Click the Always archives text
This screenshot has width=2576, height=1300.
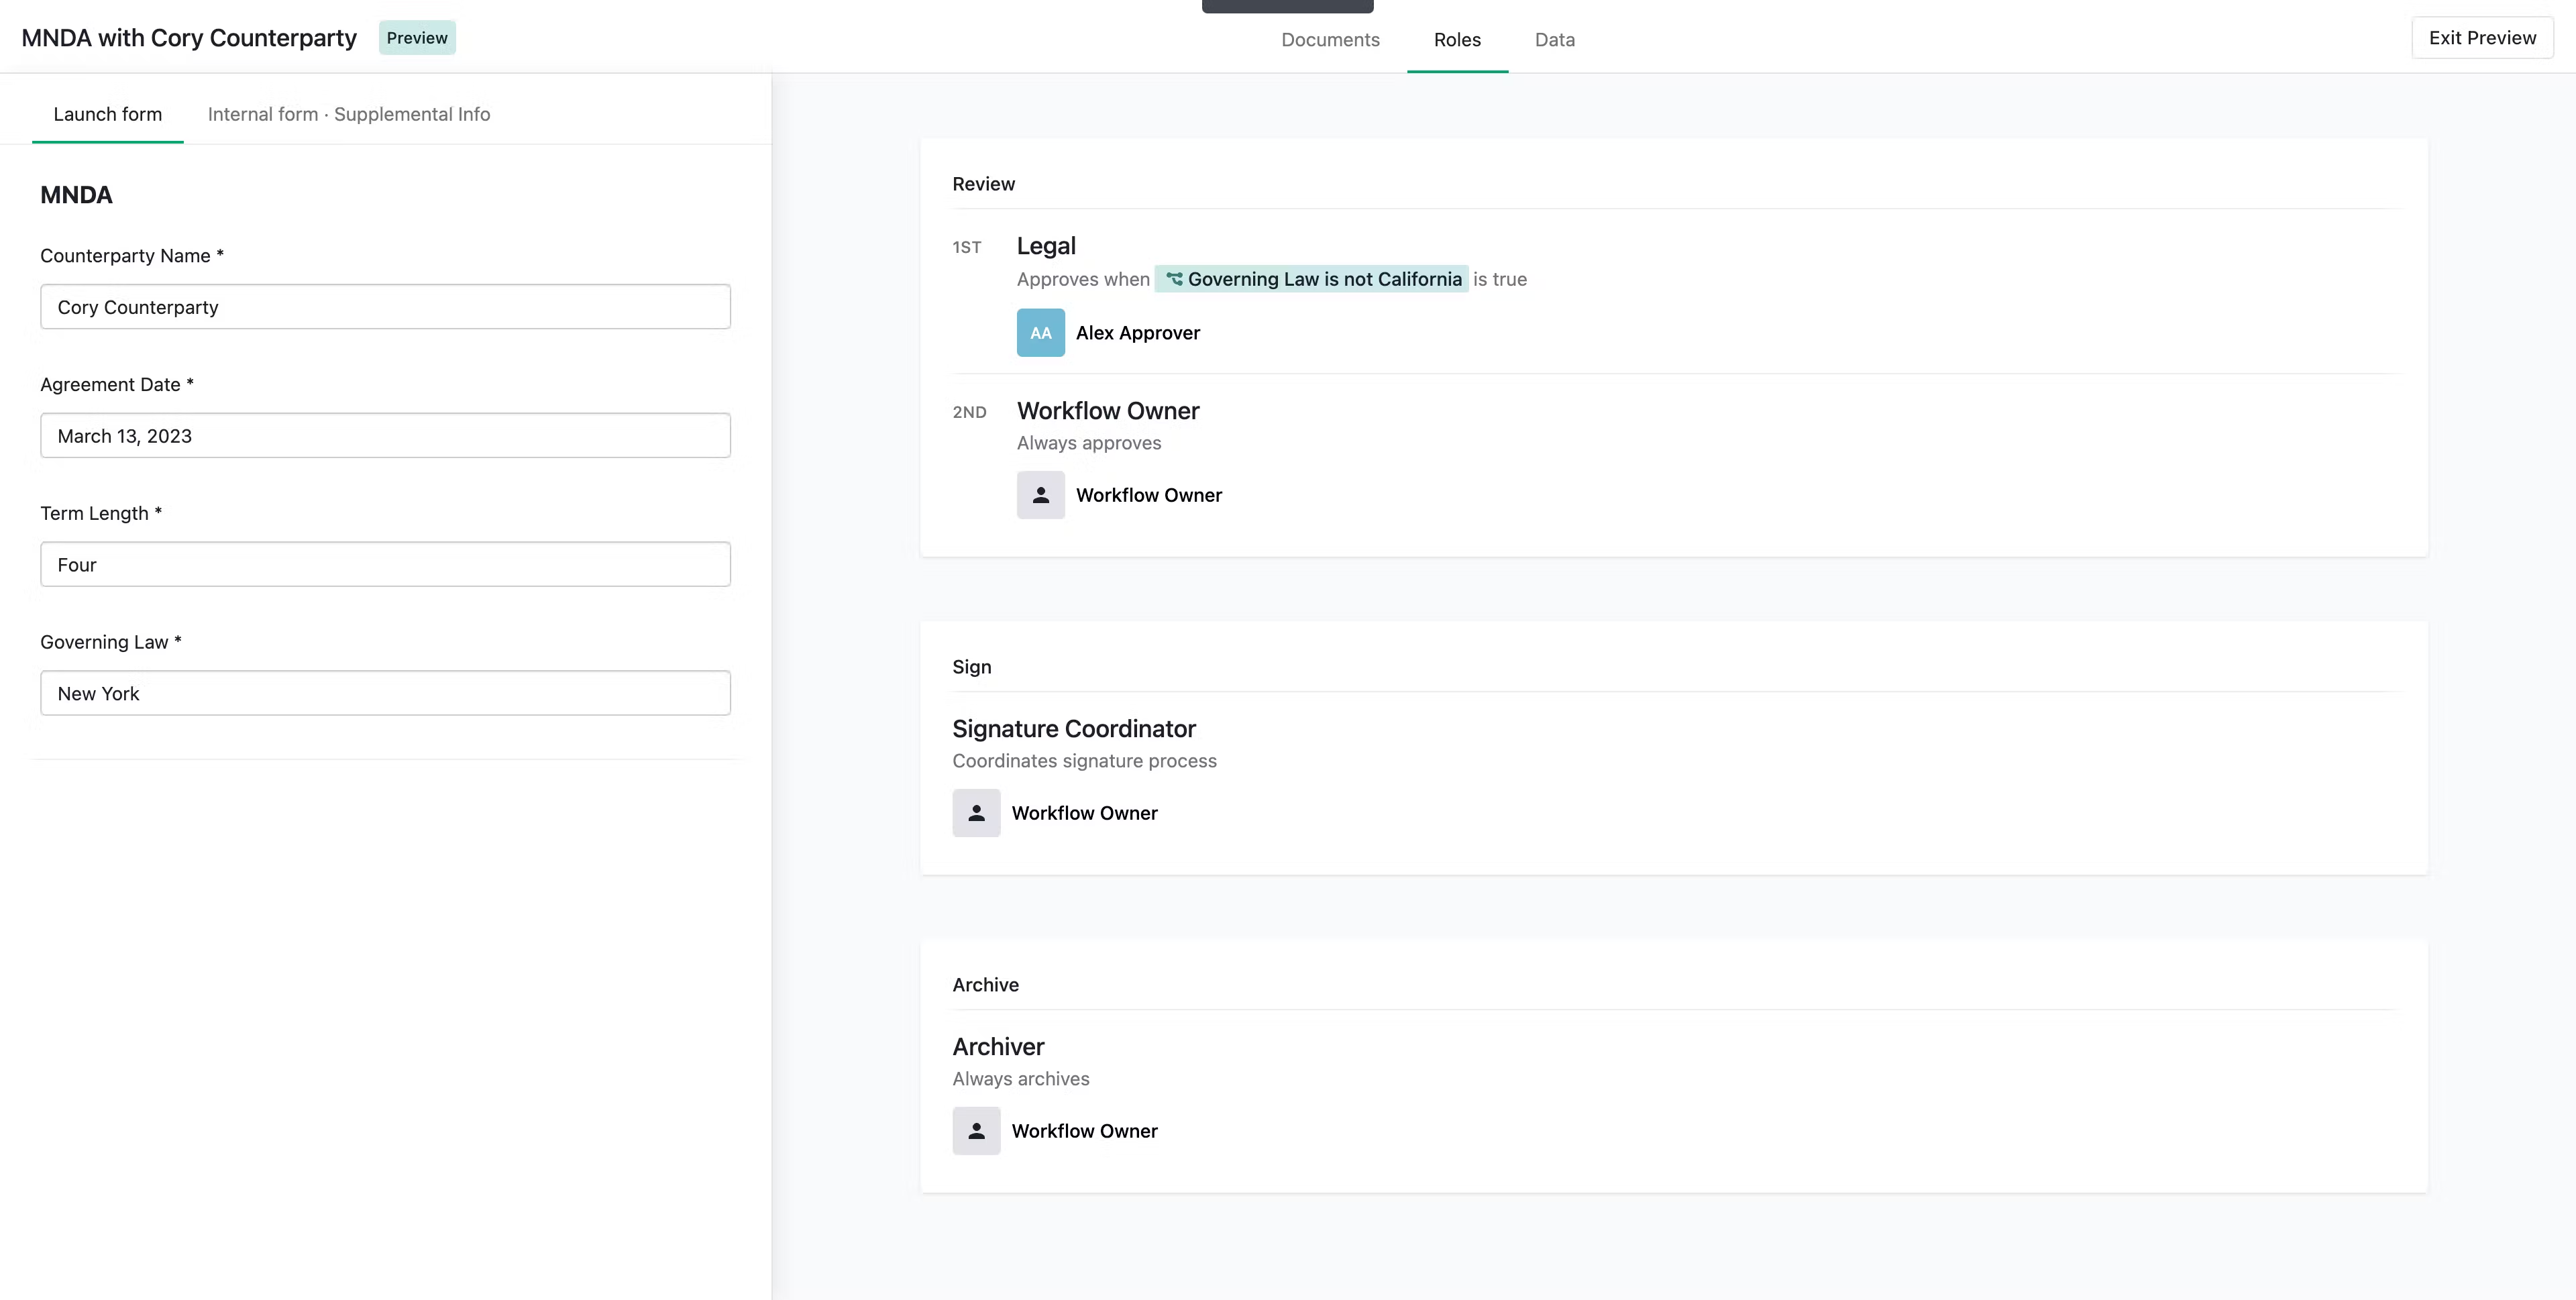[x=1021, y=1079]
